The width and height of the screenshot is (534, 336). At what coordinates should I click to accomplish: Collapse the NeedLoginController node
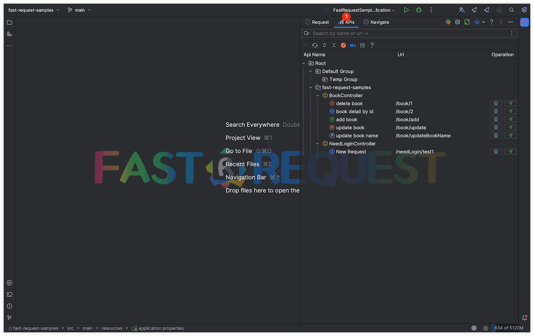[x=317, y=144]
